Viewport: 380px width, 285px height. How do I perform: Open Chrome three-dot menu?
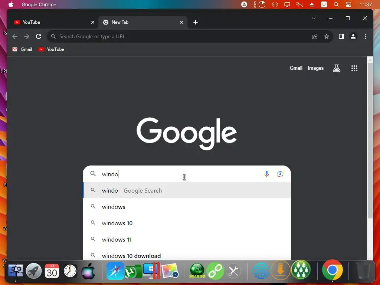365,36
